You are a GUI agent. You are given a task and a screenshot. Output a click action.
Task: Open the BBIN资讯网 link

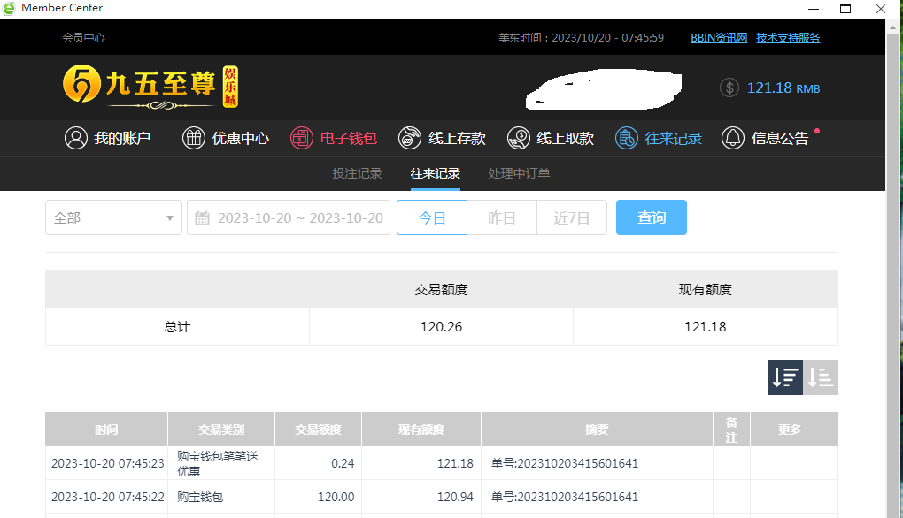point(719,38)
